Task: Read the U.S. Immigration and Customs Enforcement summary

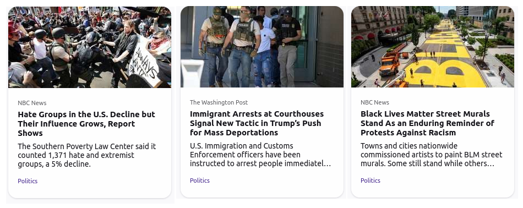Action: pos(260,155)
